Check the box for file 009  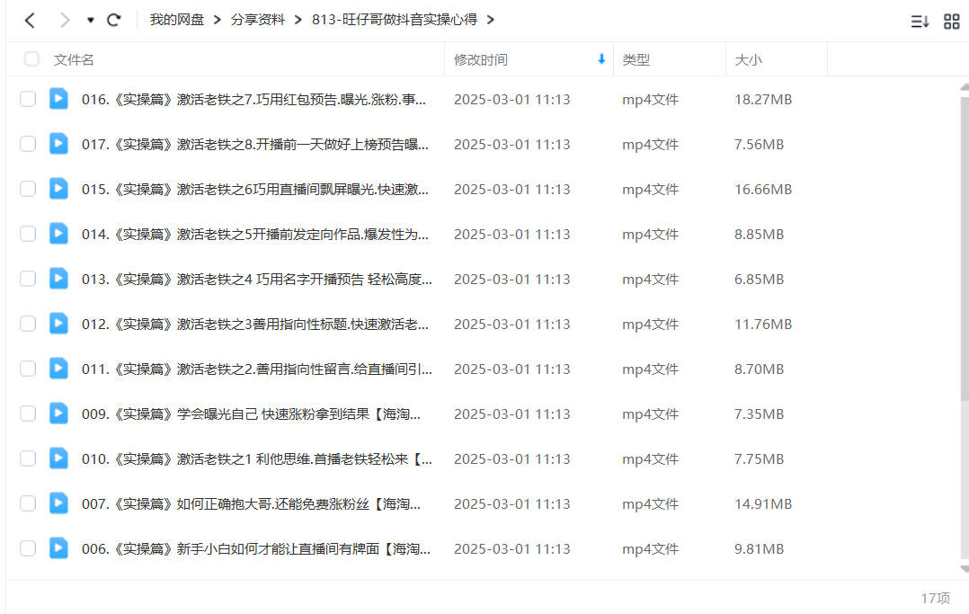[28, 414]
